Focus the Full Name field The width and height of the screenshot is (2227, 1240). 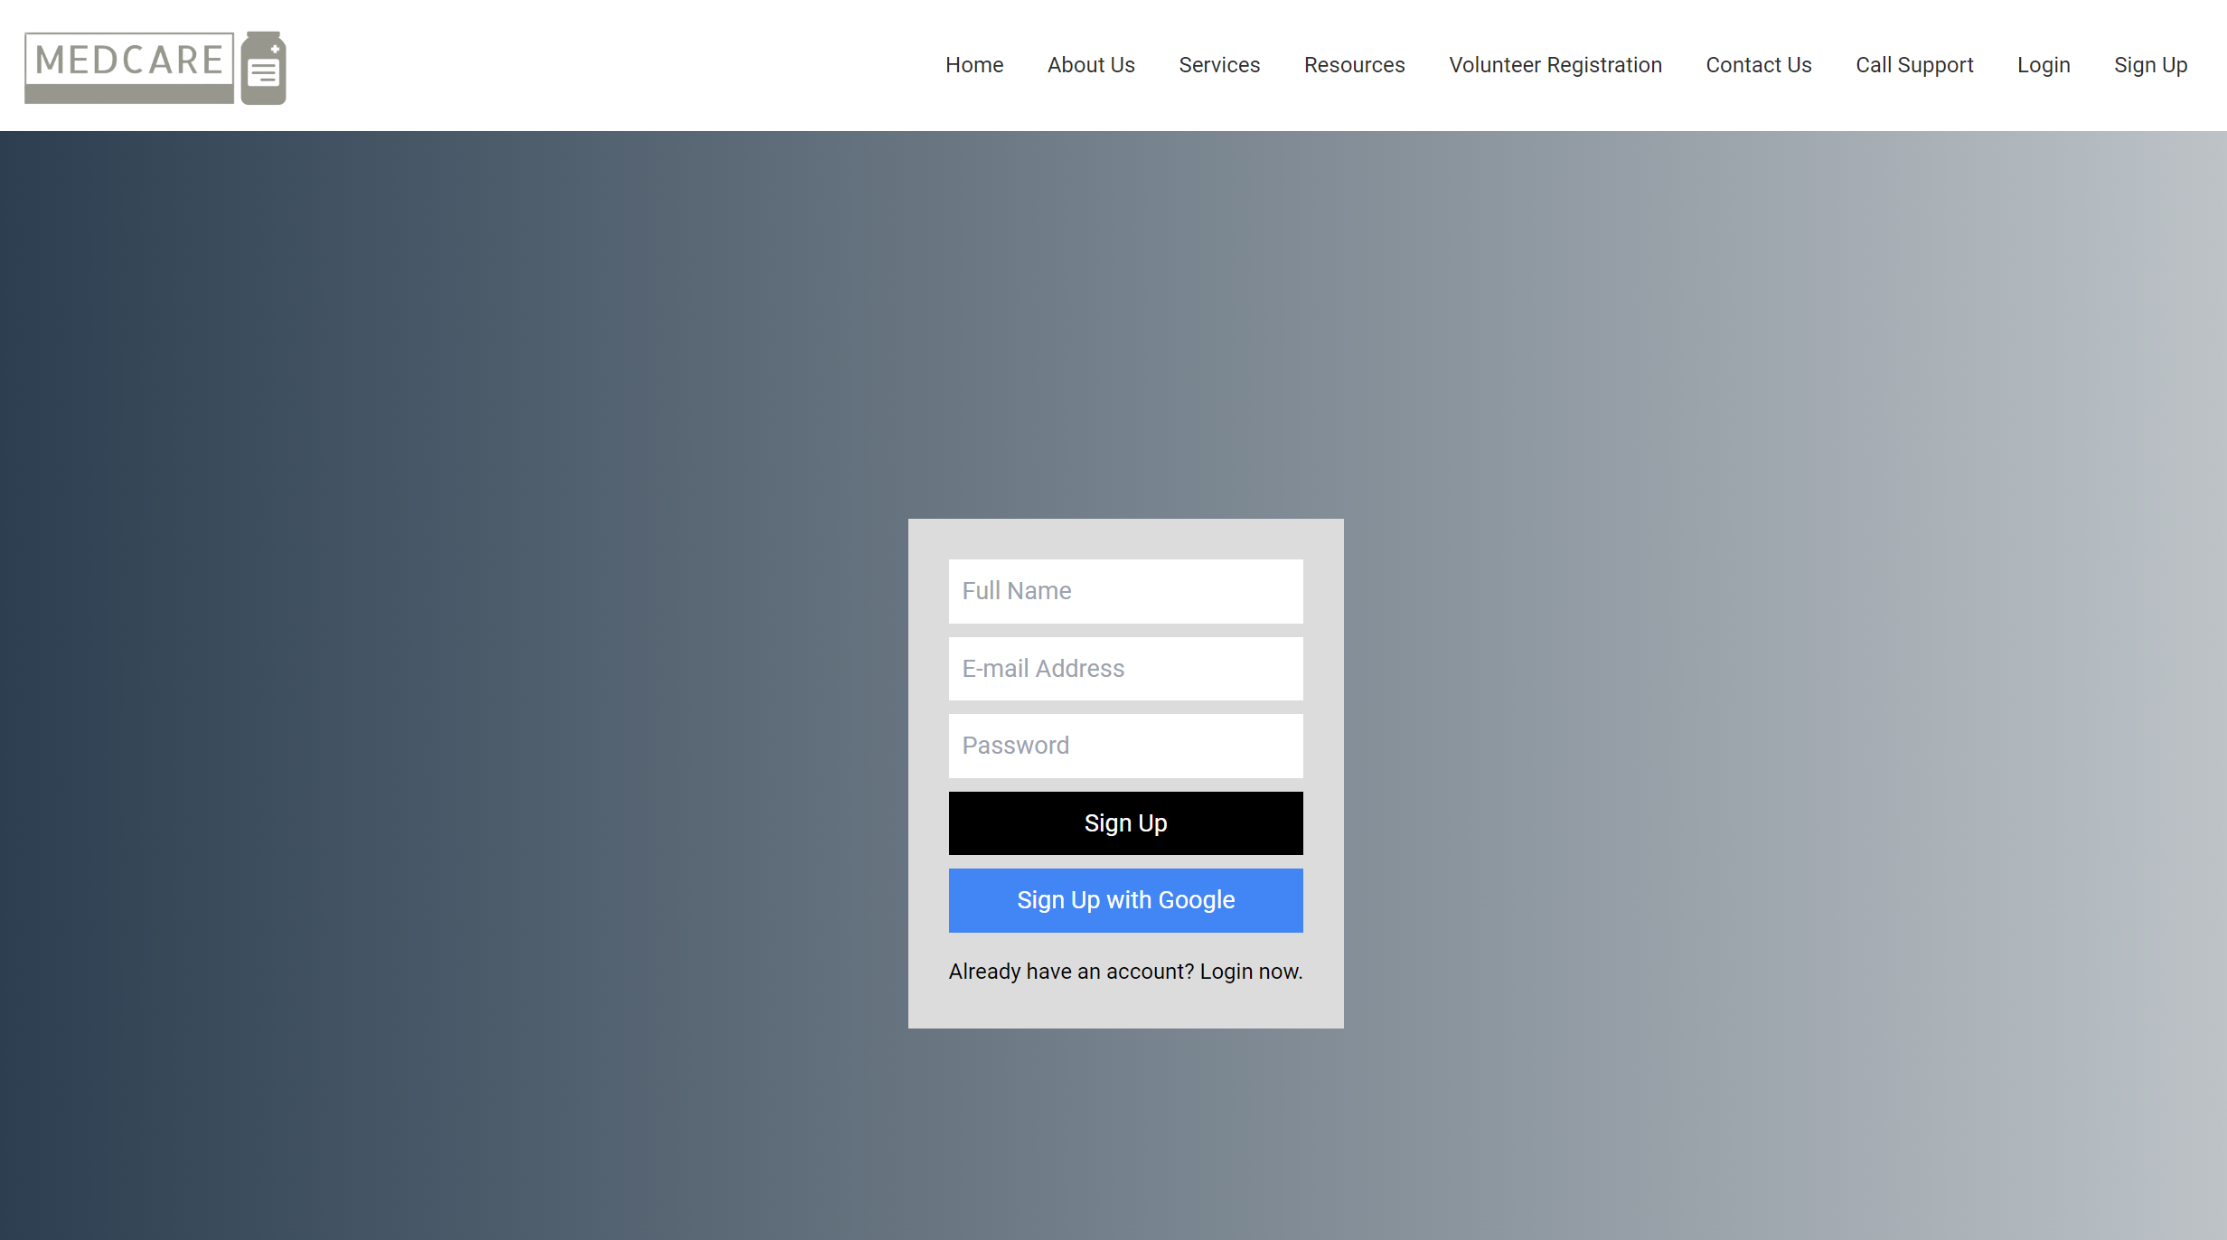1125,591
